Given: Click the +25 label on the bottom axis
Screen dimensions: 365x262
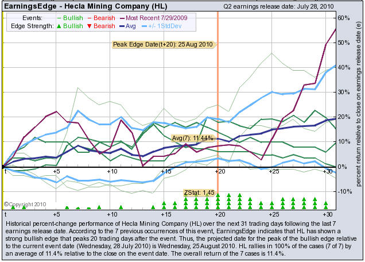Looking at the screenshot, I should pos(274,214).
